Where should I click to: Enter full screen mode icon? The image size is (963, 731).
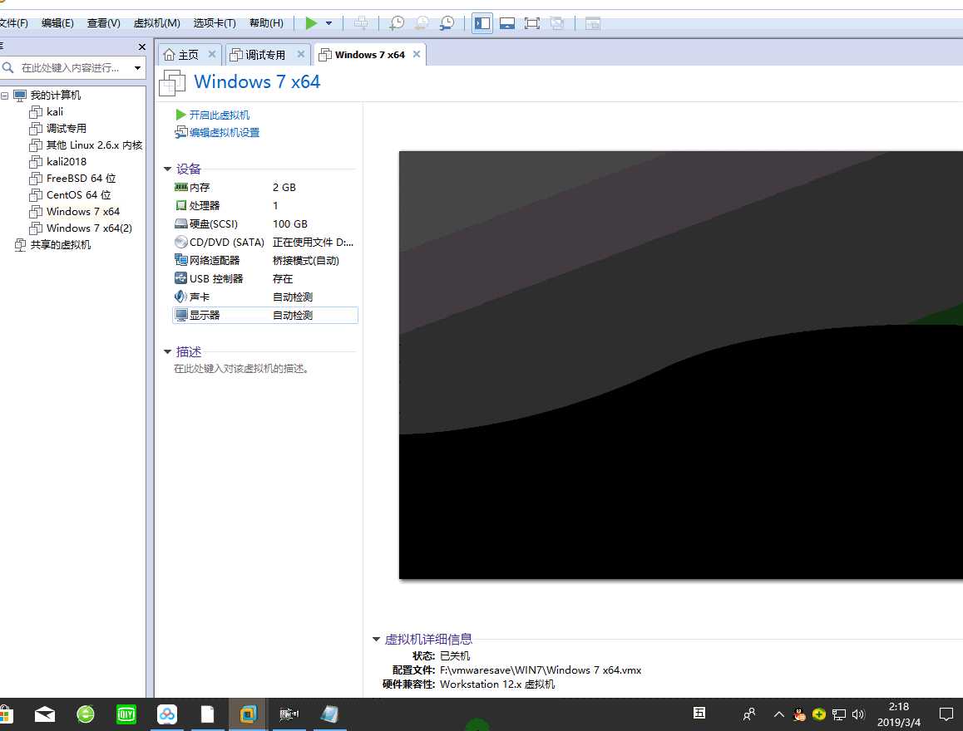[x=532, y=23]
